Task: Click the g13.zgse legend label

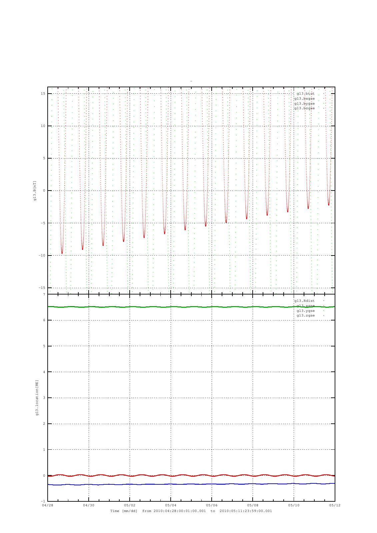Action: point(305,315)
